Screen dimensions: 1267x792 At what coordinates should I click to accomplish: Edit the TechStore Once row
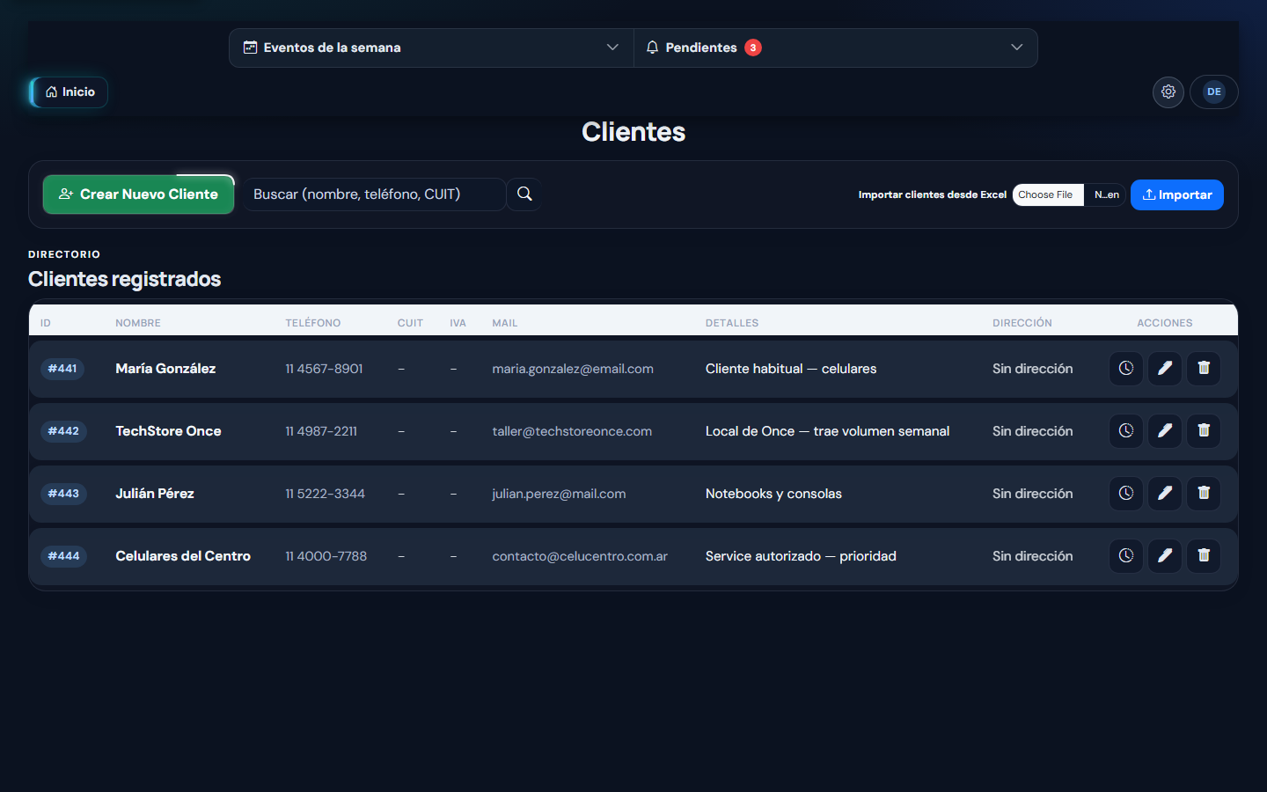(1165, 431)
